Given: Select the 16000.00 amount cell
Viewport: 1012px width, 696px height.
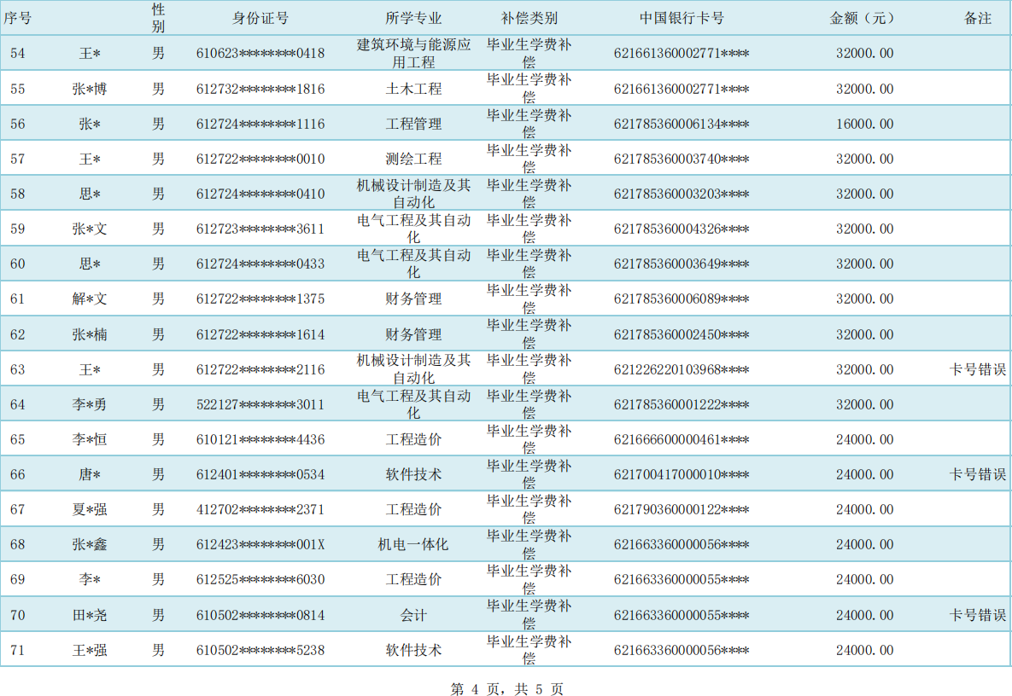Looking at the screenshot, I should [x=864, y=124].
